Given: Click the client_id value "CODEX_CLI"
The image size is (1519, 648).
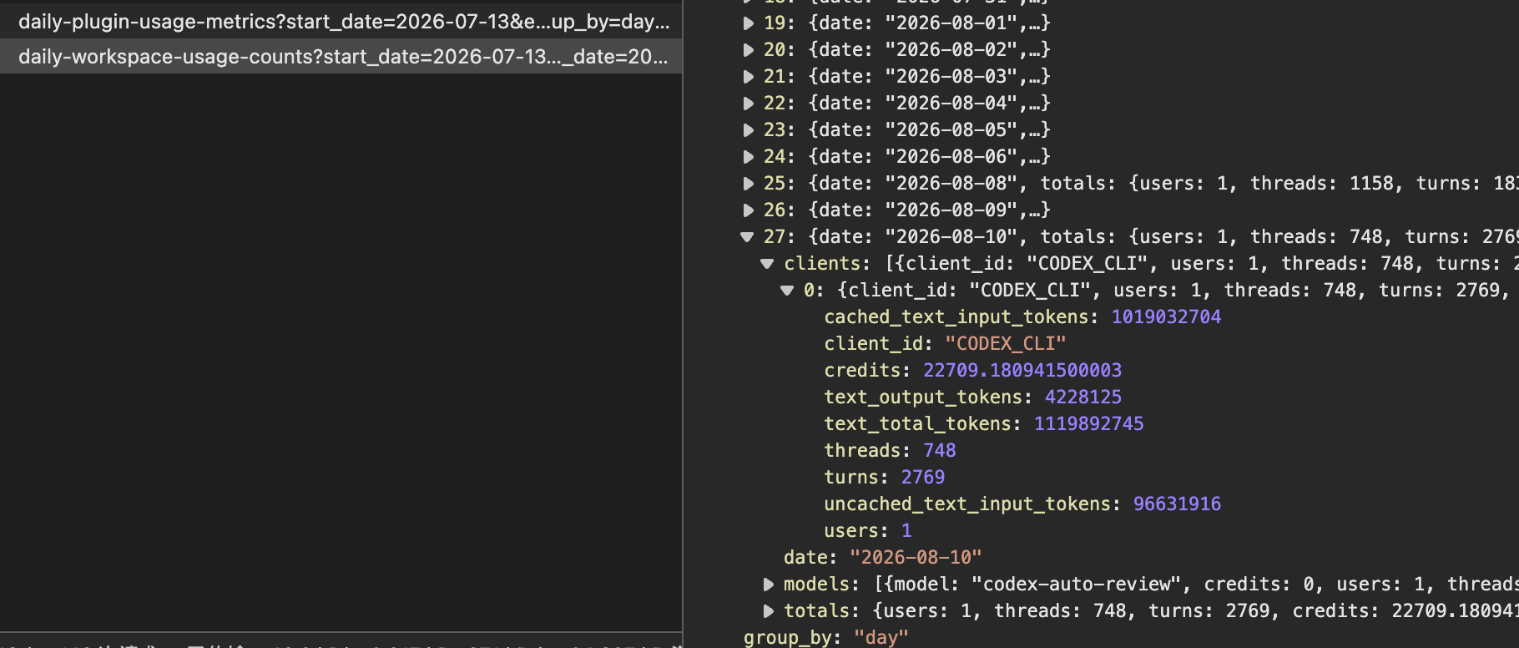Looking at the screenshot, I should pyautogui.click(x=1006, y=344).
